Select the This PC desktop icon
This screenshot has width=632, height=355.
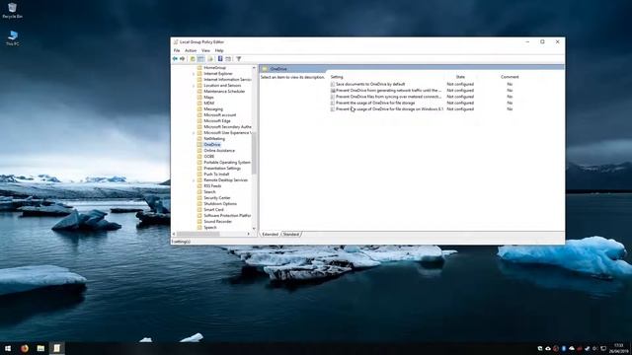pos(13,37)
